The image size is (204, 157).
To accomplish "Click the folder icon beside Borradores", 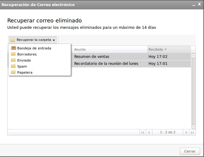I will (13, 54).
